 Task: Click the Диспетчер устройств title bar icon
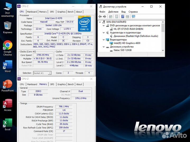pos(100,7)
